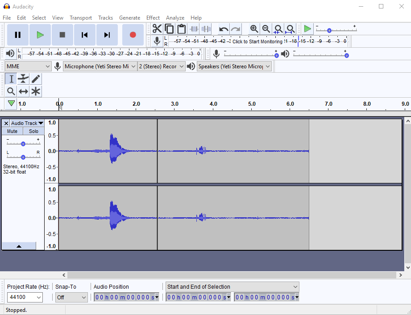Select the Draw pencil tool
This screenshot has height=315, width=411.
point(36,79)
